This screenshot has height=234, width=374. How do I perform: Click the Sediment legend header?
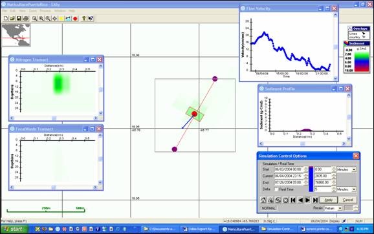(x=357, y=43)
